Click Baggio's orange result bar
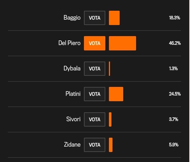 [x=114, y=18]
